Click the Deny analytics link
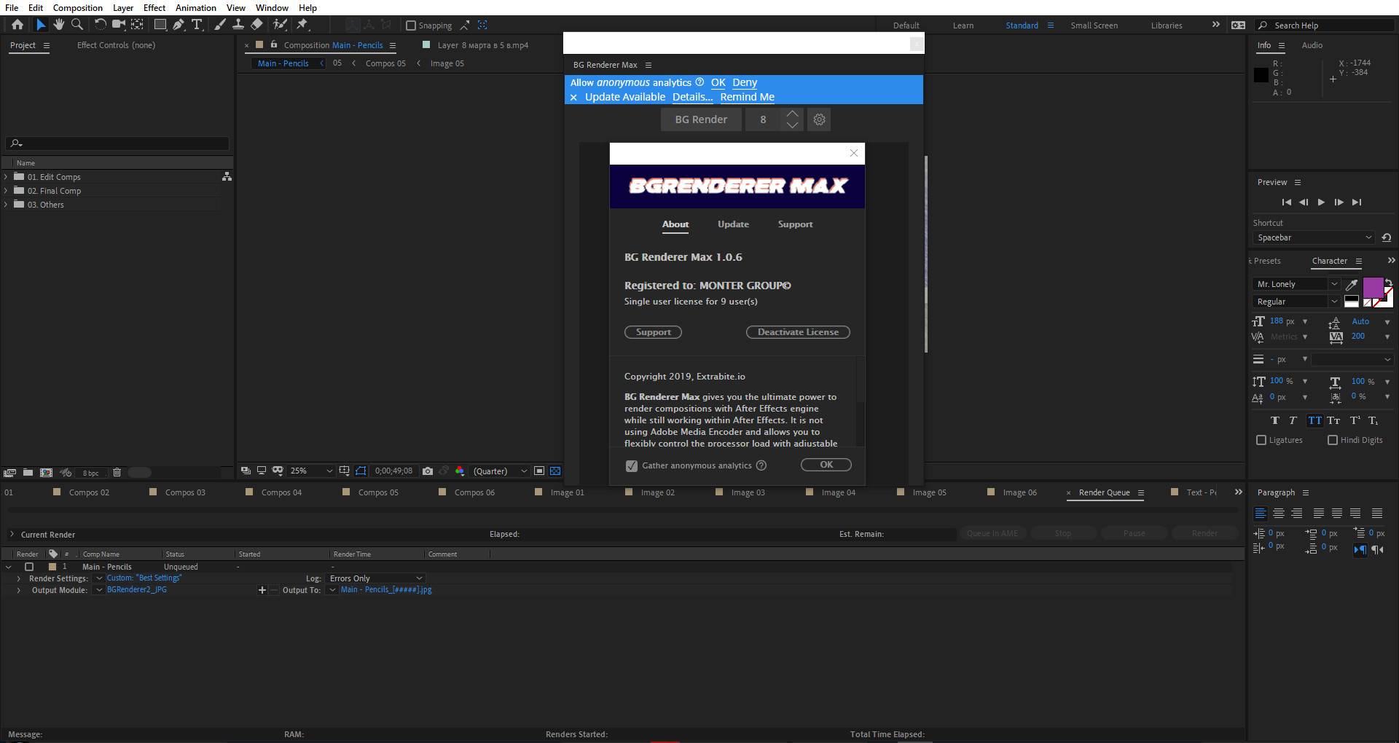 (745, 82)
